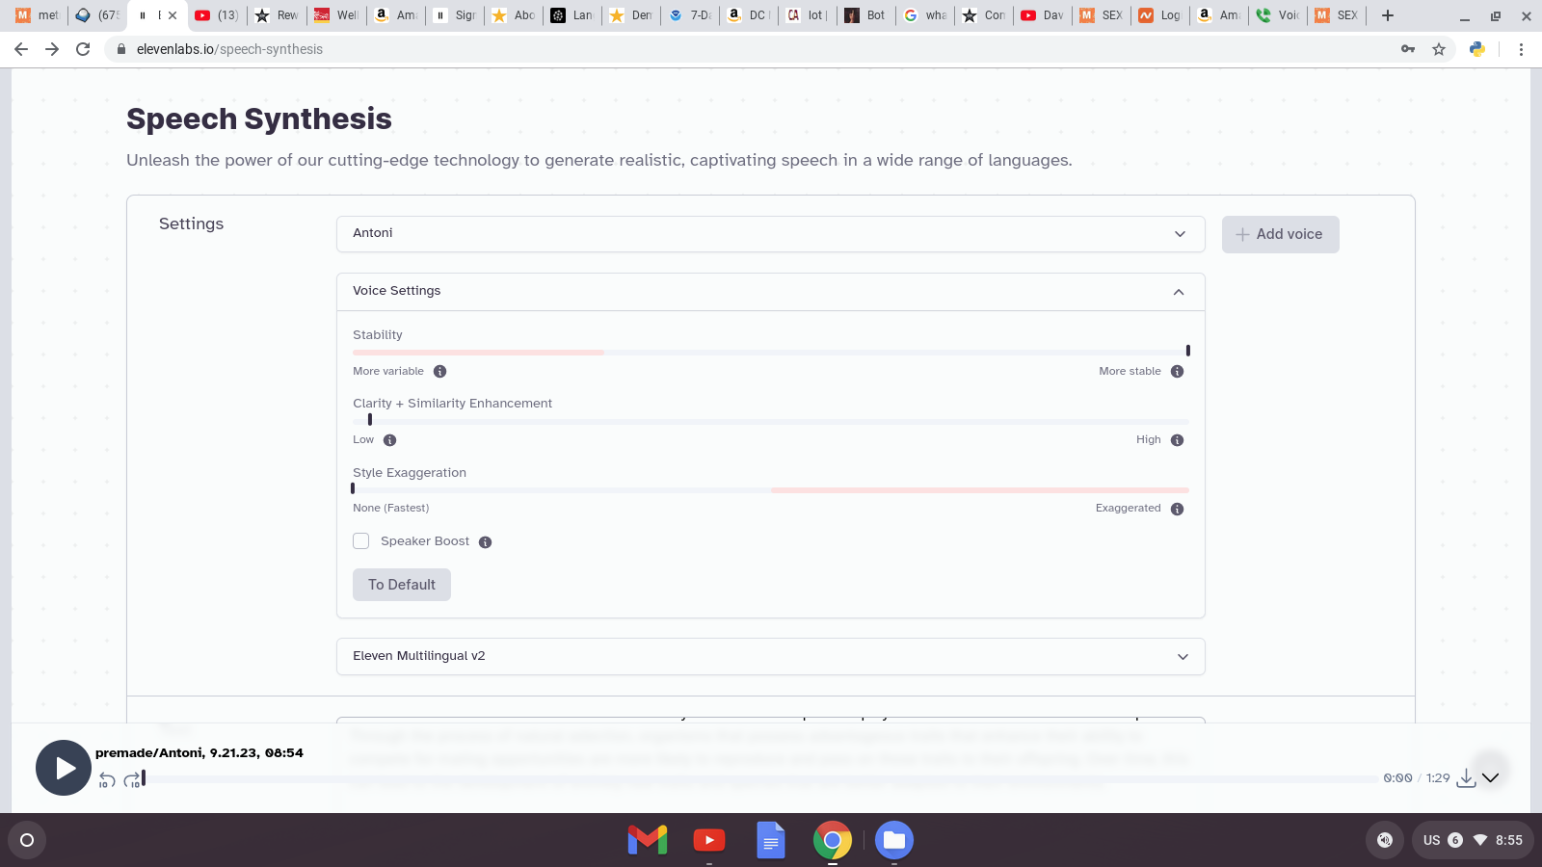Enable the Speaker Boost checkbox
Screen dimensions: 1542x867
click(361, 541)
